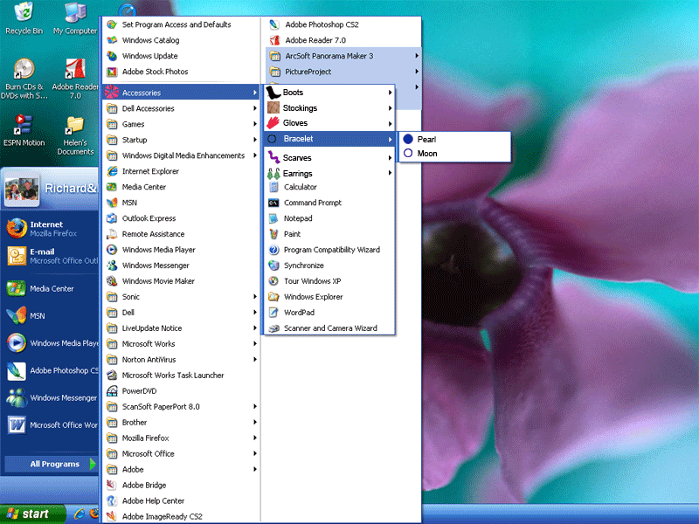Expand the Earrings submenu arrow
The height and width of the screenshot is (524, 699).
[390, 173]
